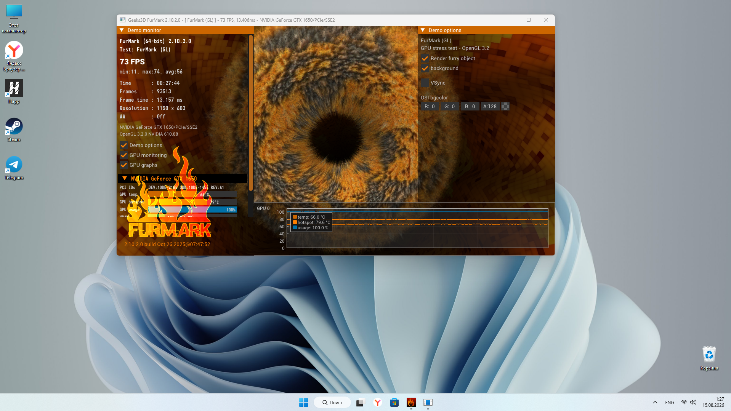Close the FurMark window
Image resolution: width=731 pixels, height=411 pixels.
tap(546, 20)
